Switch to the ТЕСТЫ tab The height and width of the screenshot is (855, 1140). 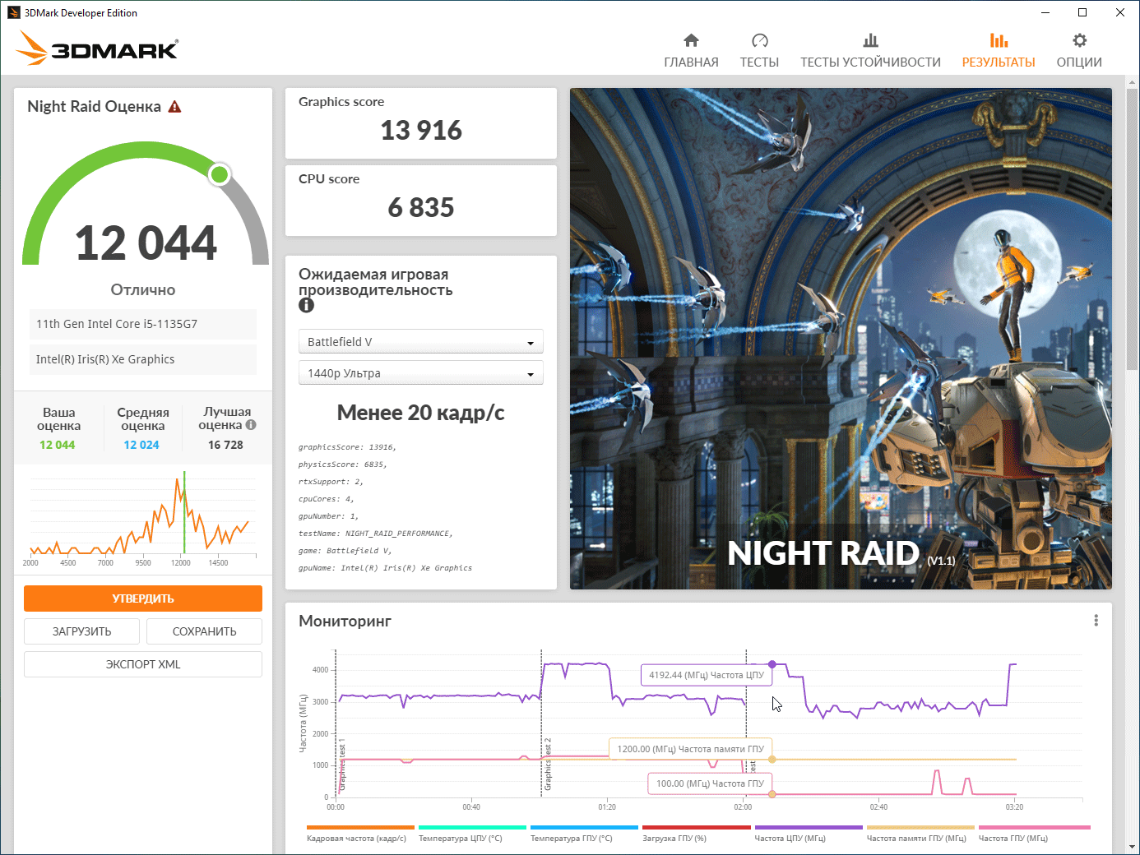pos(759,51)
